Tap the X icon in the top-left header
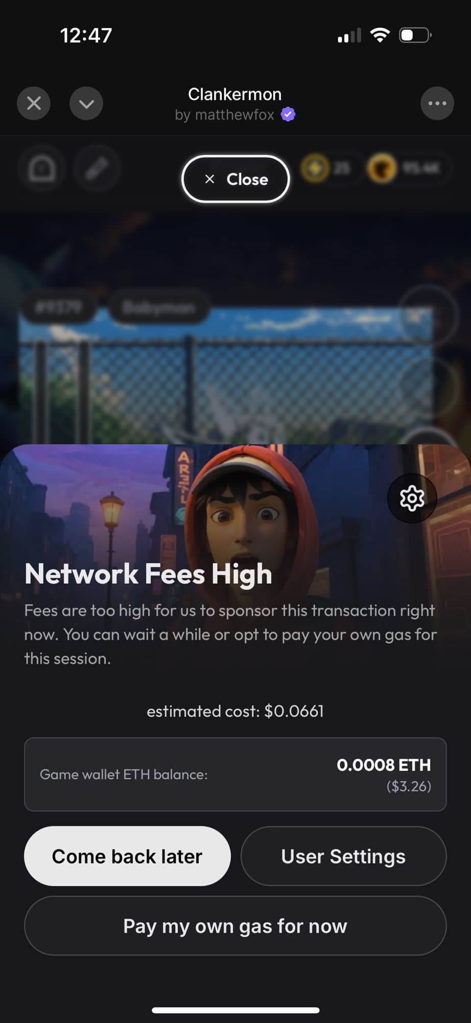Viewport: 471px width, 1023px height. coord(34,103)
